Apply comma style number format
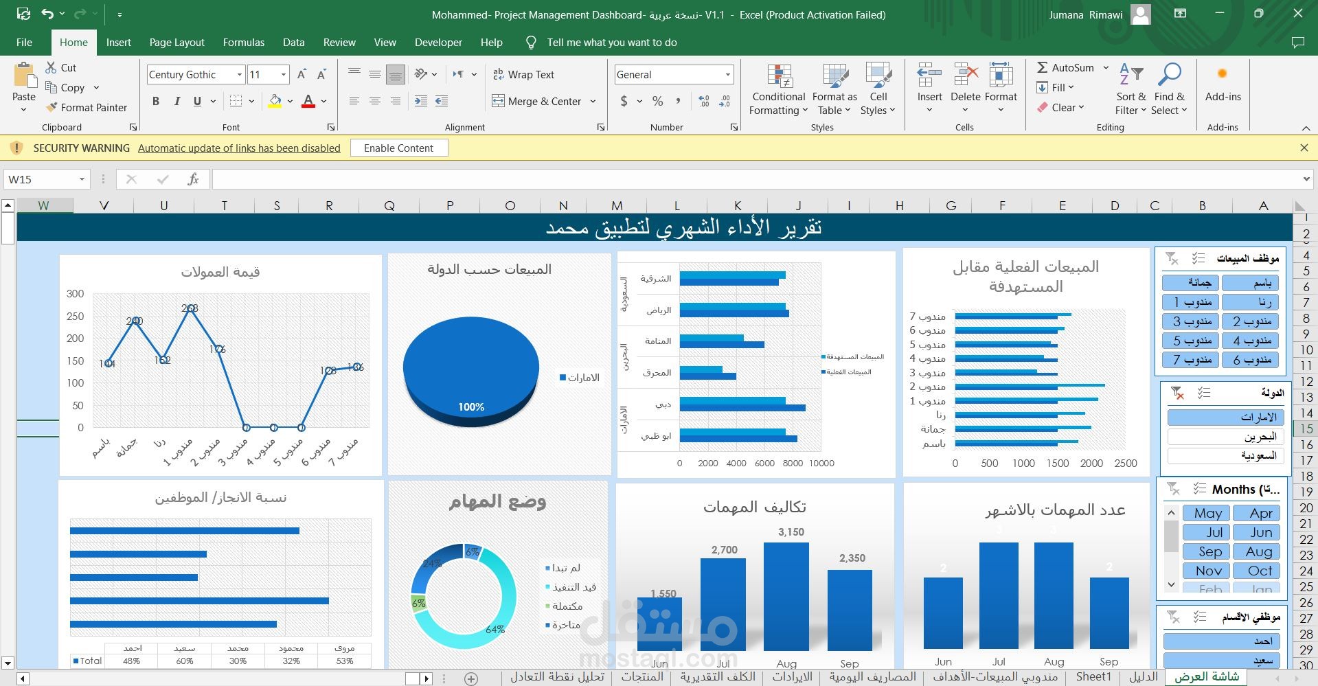The image size is (1318, 686). click(678, 101)
